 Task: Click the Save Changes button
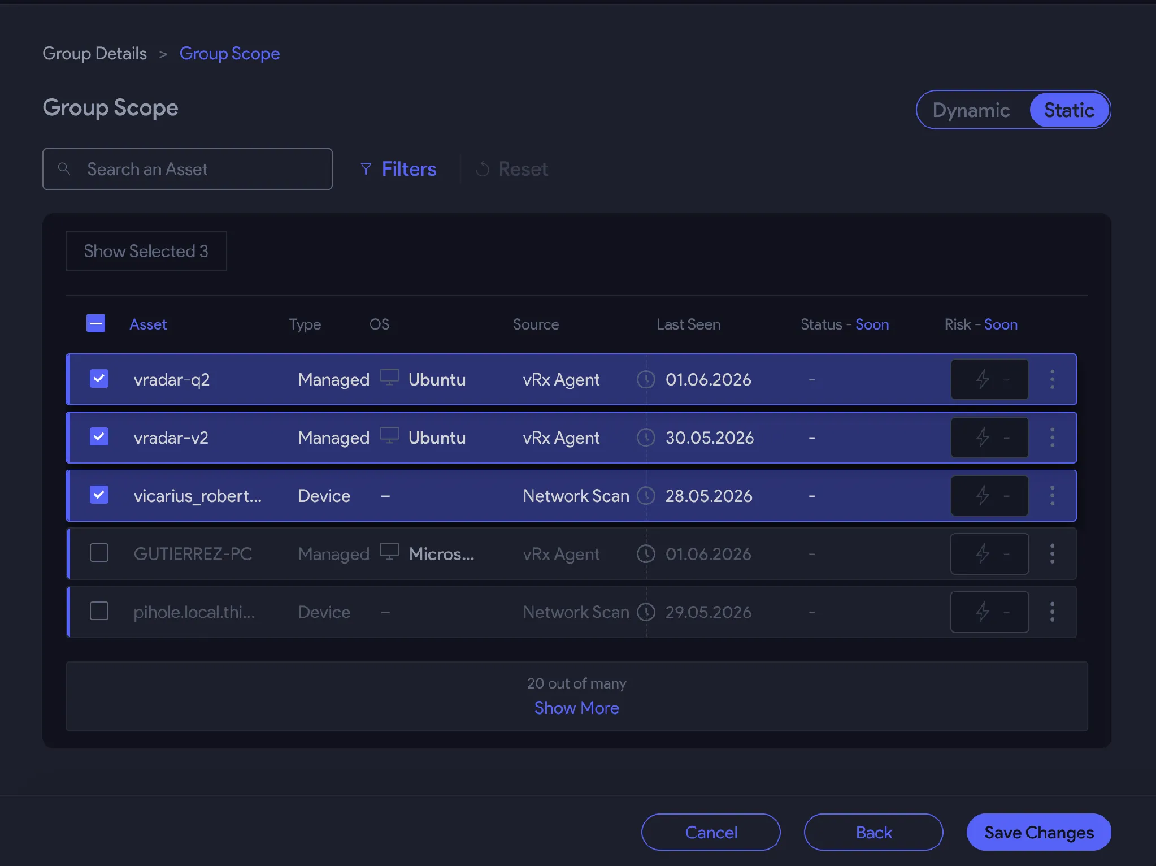pos(1039,832)
